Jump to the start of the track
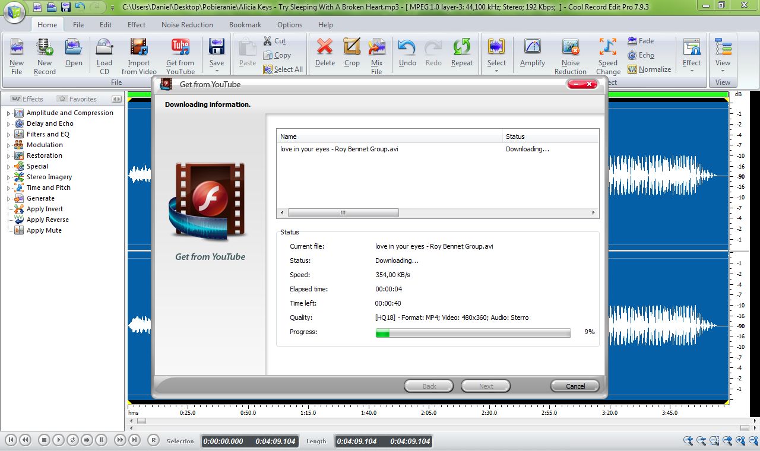This screenshot has width=760, height=451. [11, 440]
